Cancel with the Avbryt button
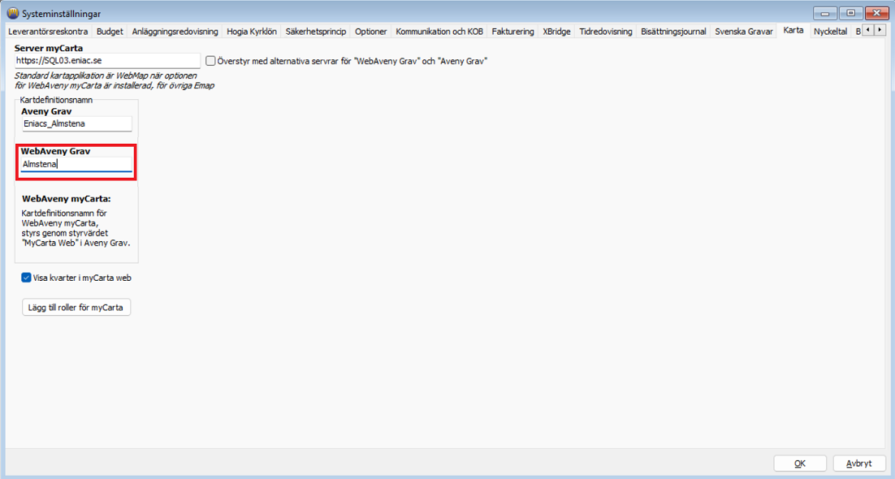This screenshot has width=895, height=479. coord(859,464)
